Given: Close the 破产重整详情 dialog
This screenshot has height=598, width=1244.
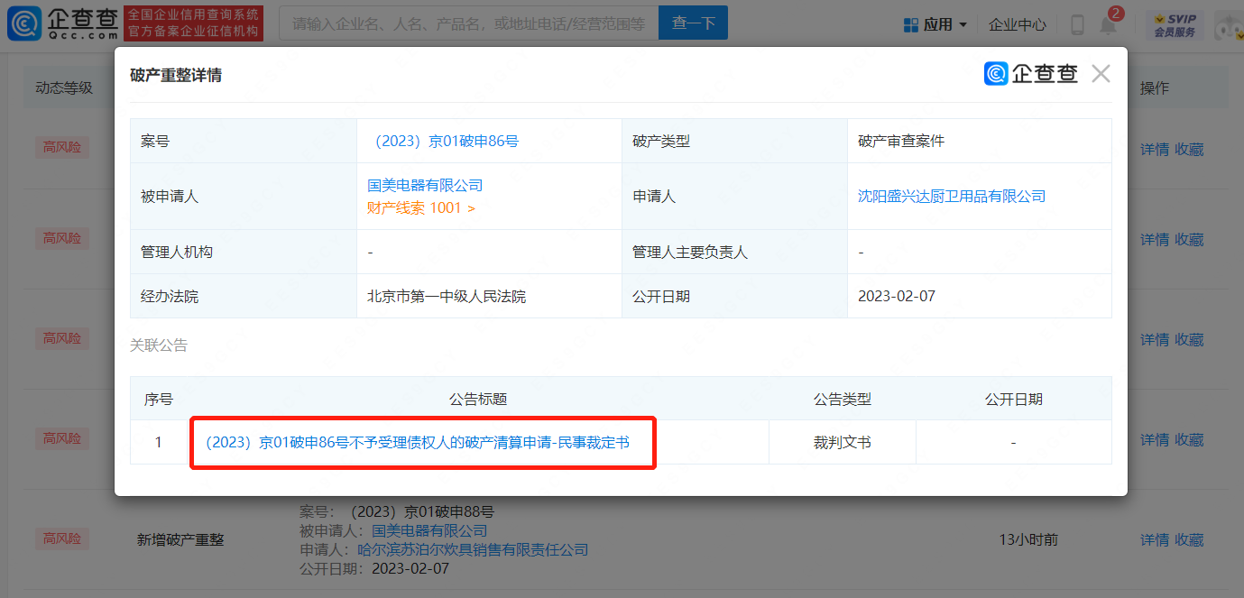Looking at the screenshot, I should coord(1101,74).
